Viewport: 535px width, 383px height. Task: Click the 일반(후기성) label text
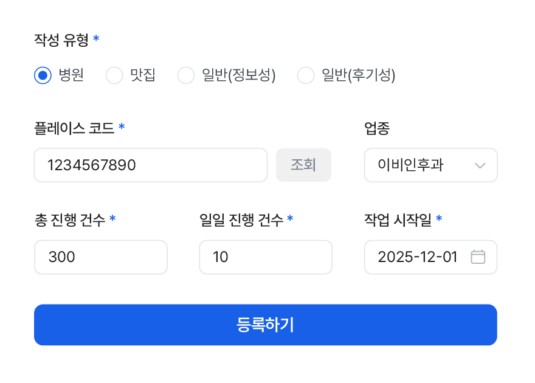pos(358,75)
